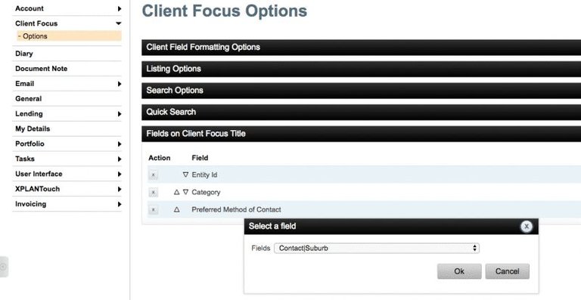Open the side panel handle at left edge
Image resolution: width=581 pixels, height=300 pixels.
4,266
